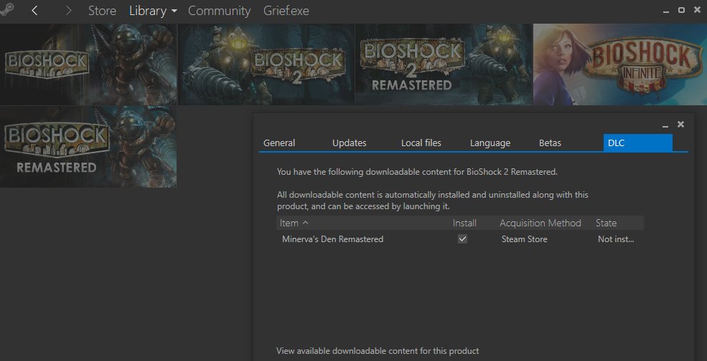Select the BioShock 2 Remastered tile
The image size is (707, 361).
[x=444, y=64]
